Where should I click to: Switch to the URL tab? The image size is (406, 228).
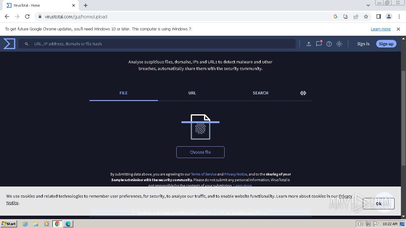click(192, 93)
